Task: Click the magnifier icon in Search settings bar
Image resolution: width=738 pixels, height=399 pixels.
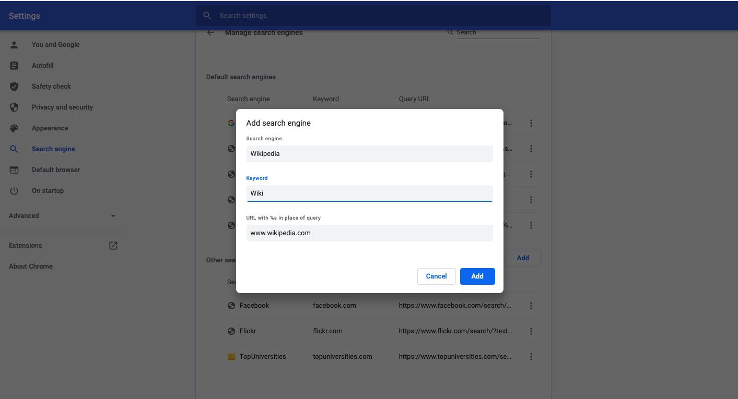Action: coord(207,16)
